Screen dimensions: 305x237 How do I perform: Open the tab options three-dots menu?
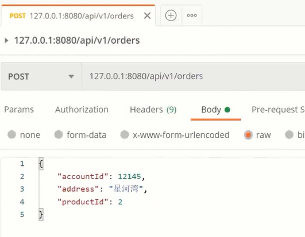click(192, 15)
